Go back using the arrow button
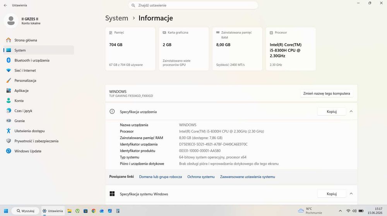 [x=5, y=5]
